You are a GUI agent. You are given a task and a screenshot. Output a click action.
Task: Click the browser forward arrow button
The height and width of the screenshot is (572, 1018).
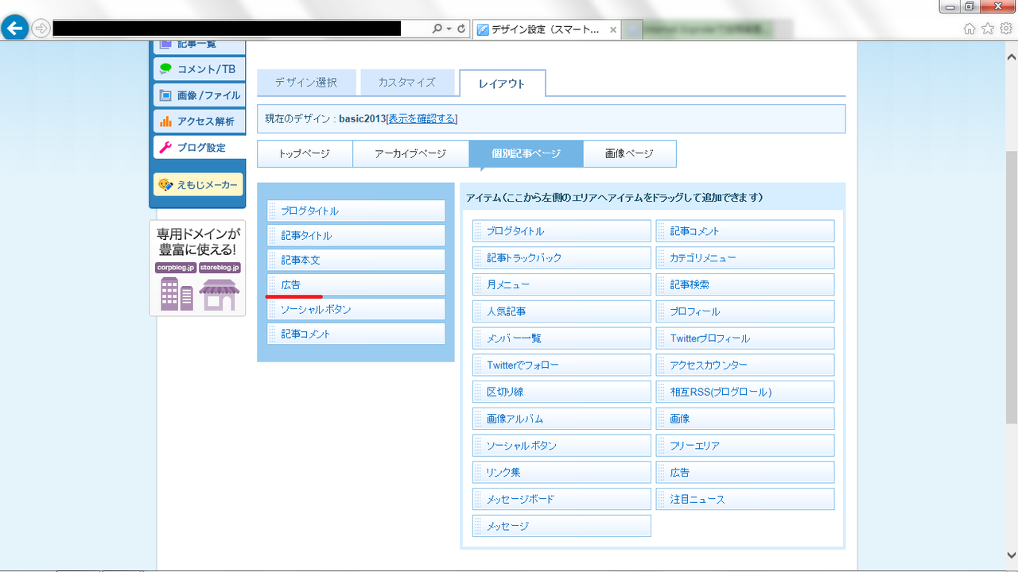[x=41, y=29]
